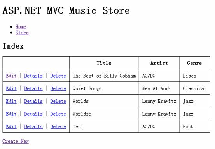Edit the Worldse album entry
Viewport: 215px width, 149px height.
pos(11,114)
